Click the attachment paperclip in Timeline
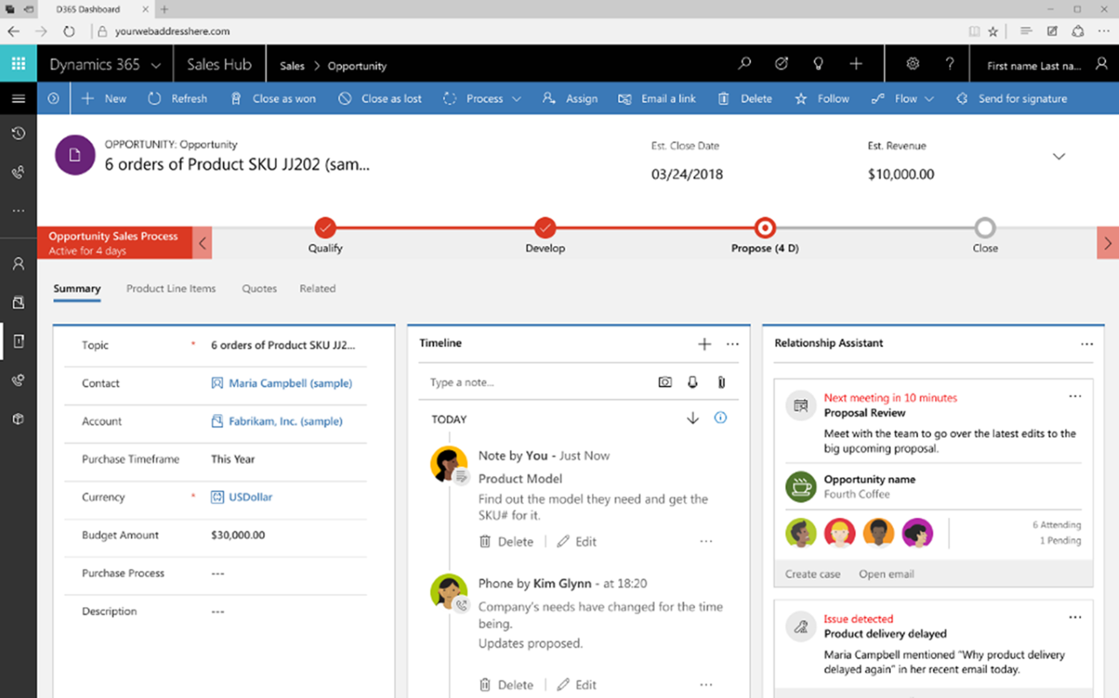The width and height of the screenshot is (1119, 698). click(721, 383)
